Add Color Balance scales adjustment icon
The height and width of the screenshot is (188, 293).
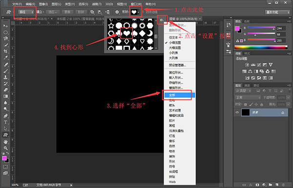[x=250, y=71]
